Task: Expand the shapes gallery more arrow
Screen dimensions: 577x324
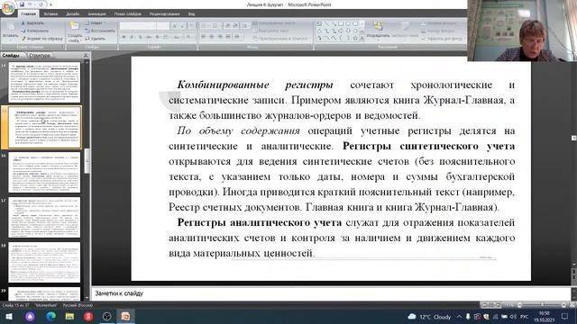Action: 362,38
